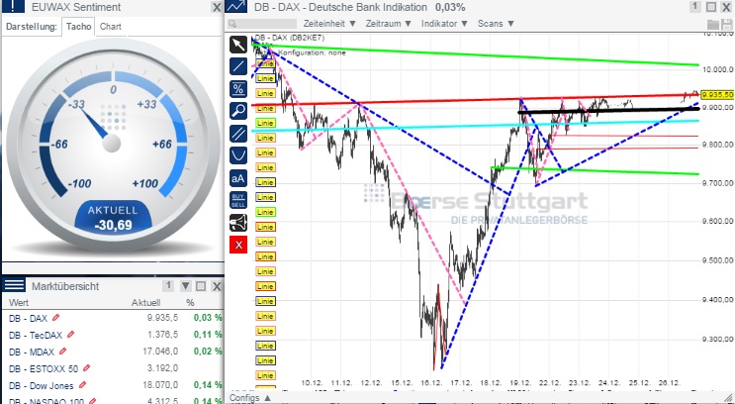The height and width of the screenshot is (404, 735).
Task: Click pencil icon next to DB - Dow Jones
Action: point(82,385)
